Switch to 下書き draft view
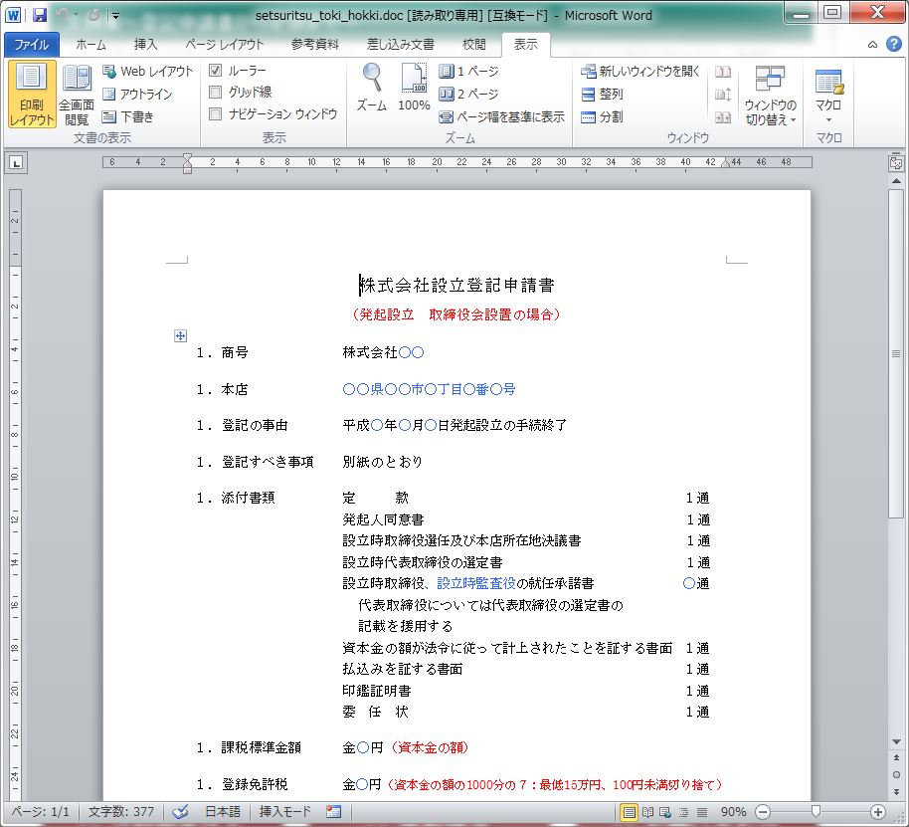This screenshot has width=909, height=827. (x=128, y=116)
